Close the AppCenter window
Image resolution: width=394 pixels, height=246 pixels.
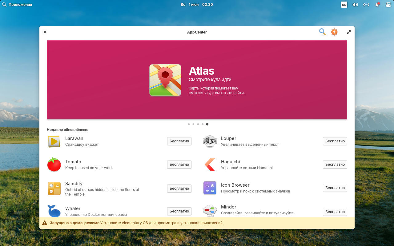[45, 32]
